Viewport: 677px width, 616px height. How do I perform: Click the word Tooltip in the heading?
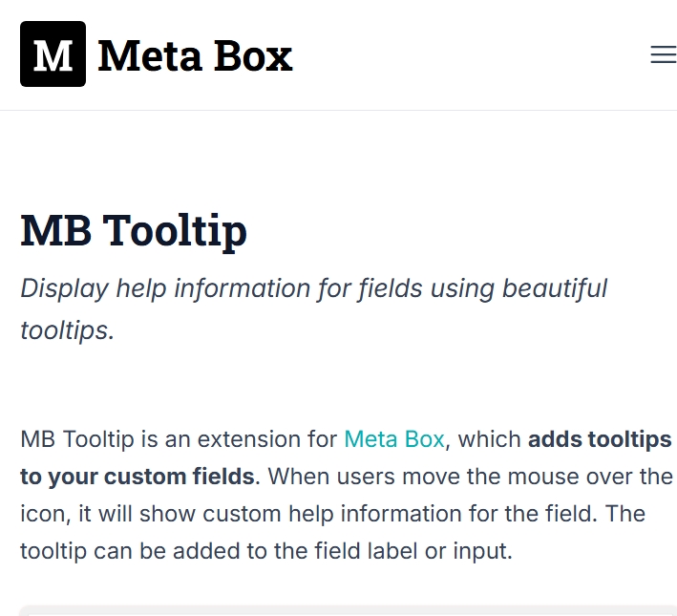tap(175, 232)
